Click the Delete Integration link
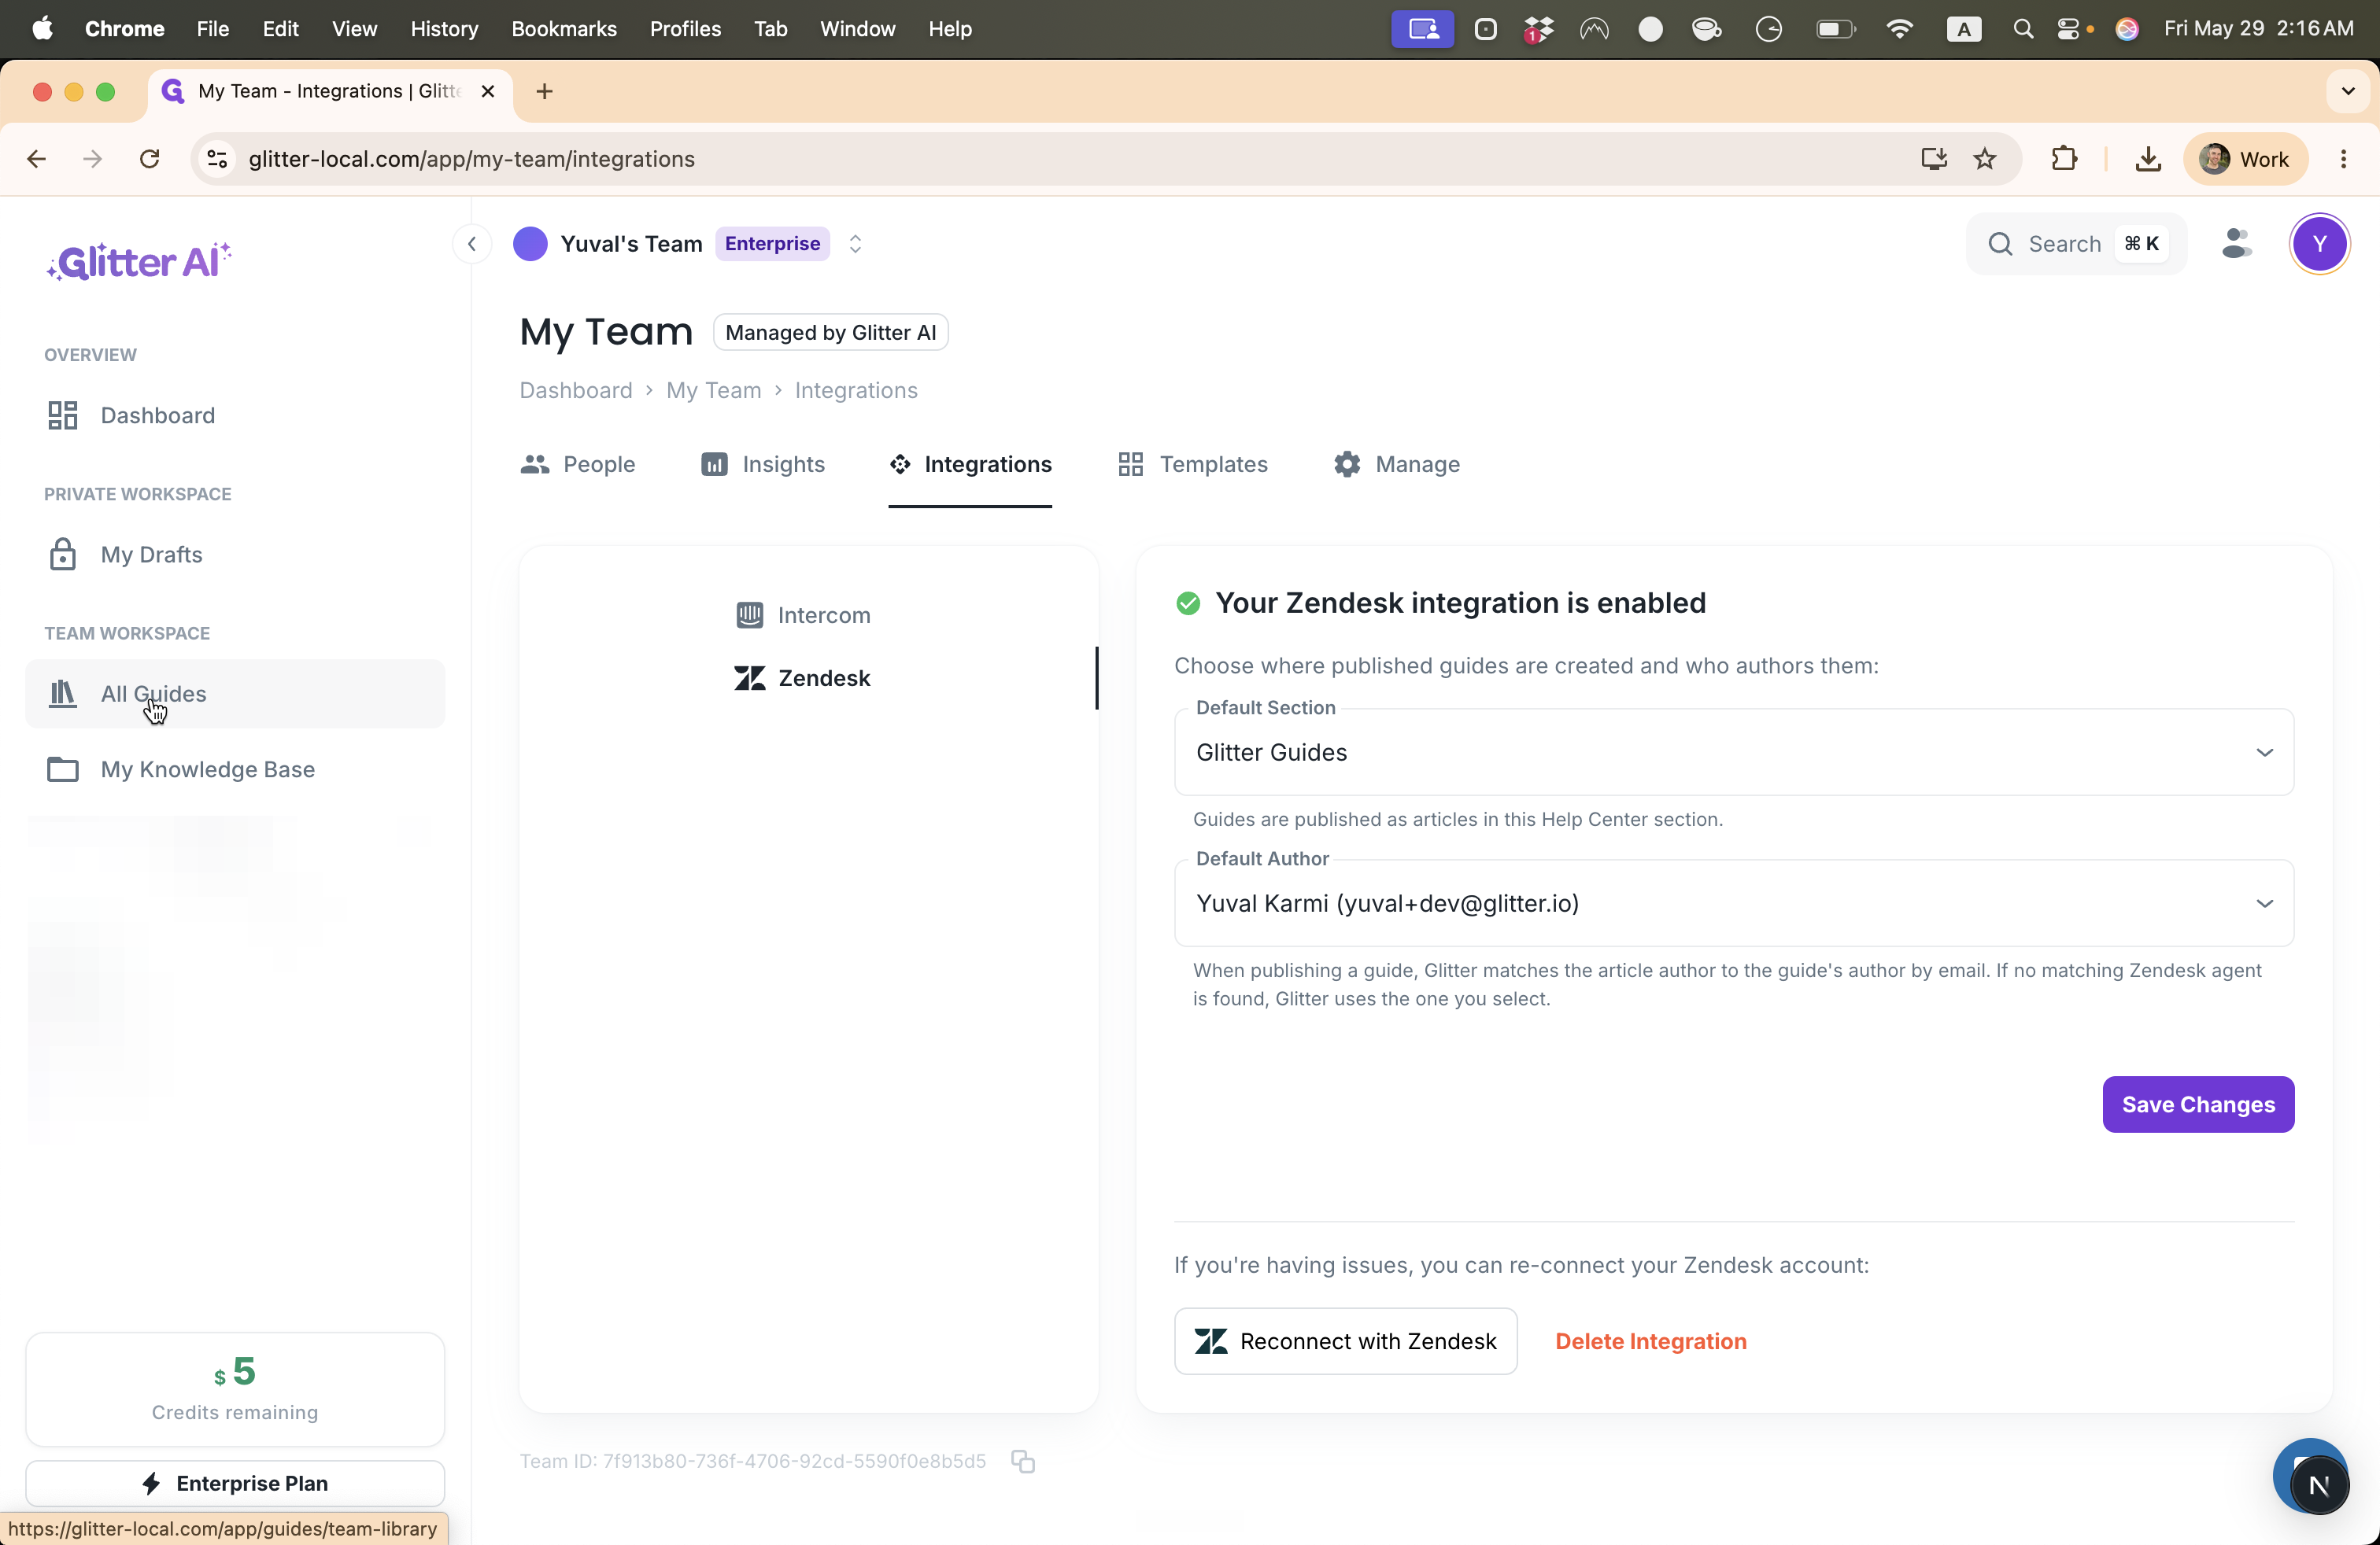The image size is (2380, 1545). [1650, 1341]
